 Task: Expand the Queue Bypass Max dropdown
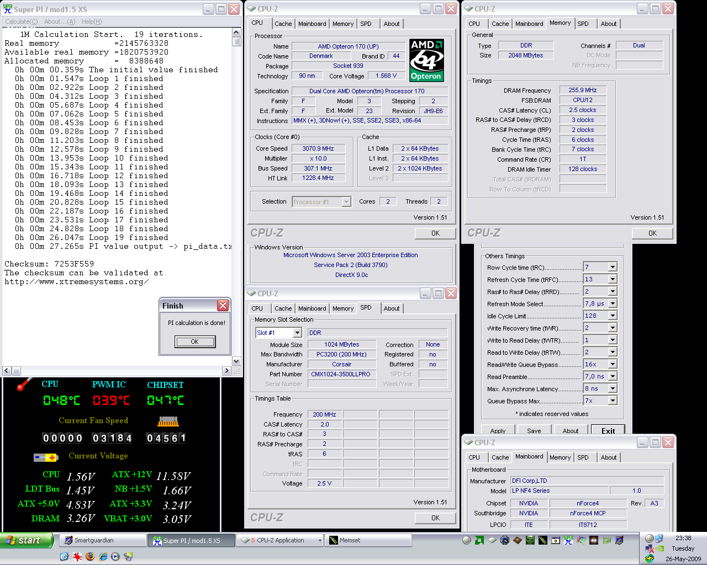coord(613,401)
